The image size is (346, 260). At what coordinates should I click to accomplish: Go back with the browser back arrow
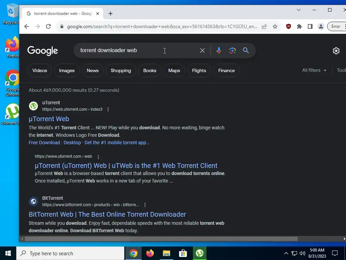pyautogui.click(x=27, y=26)
